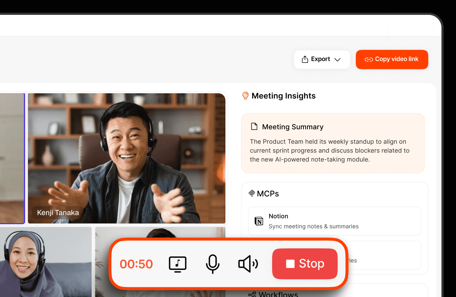The width and height of the screenshot is (456, 297).
Task: Click the 00:50 recording timer
Action: click(136, 264)
